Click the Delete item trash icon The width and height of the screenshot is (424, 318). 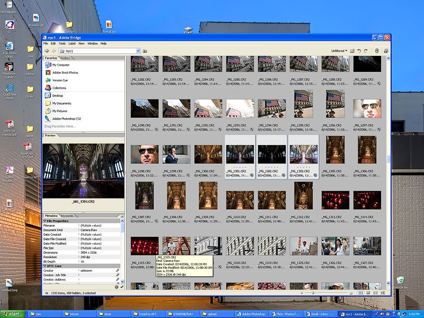[376, 51]
